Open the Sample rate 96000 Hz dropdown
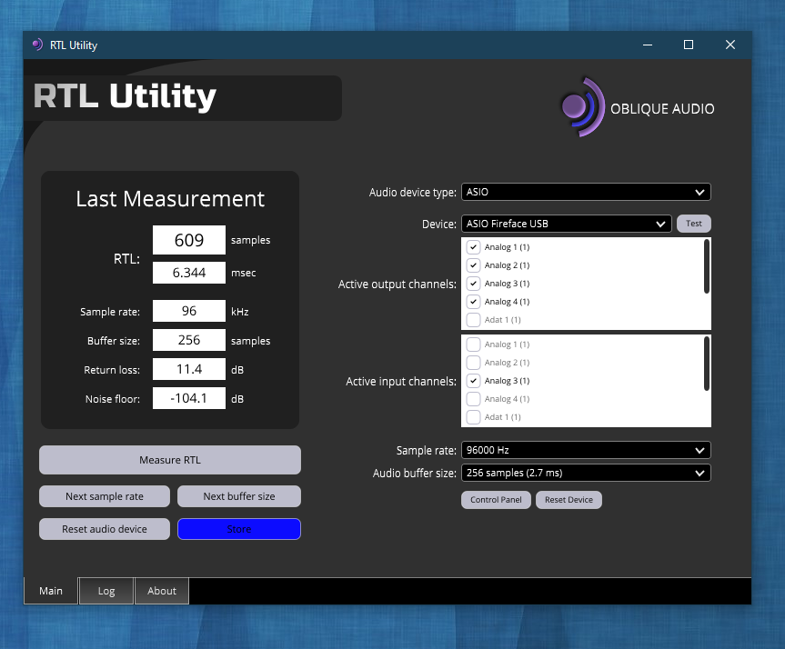 [586, 450]
